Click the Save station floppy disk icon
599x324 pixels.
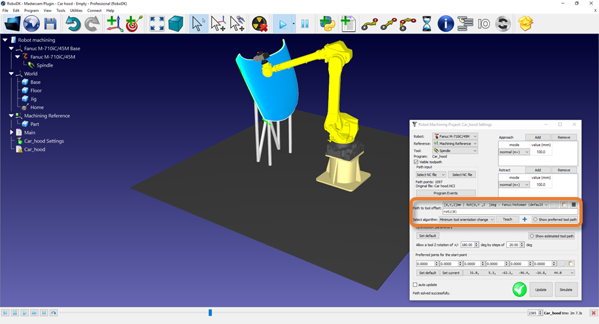[x=50, y=24]
